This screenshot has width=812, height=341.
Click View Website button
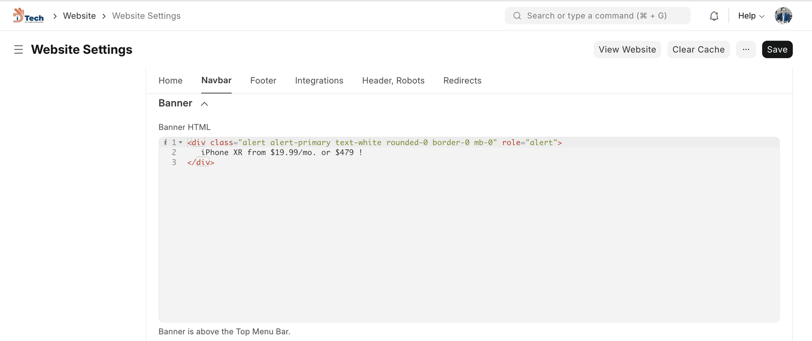627,50
